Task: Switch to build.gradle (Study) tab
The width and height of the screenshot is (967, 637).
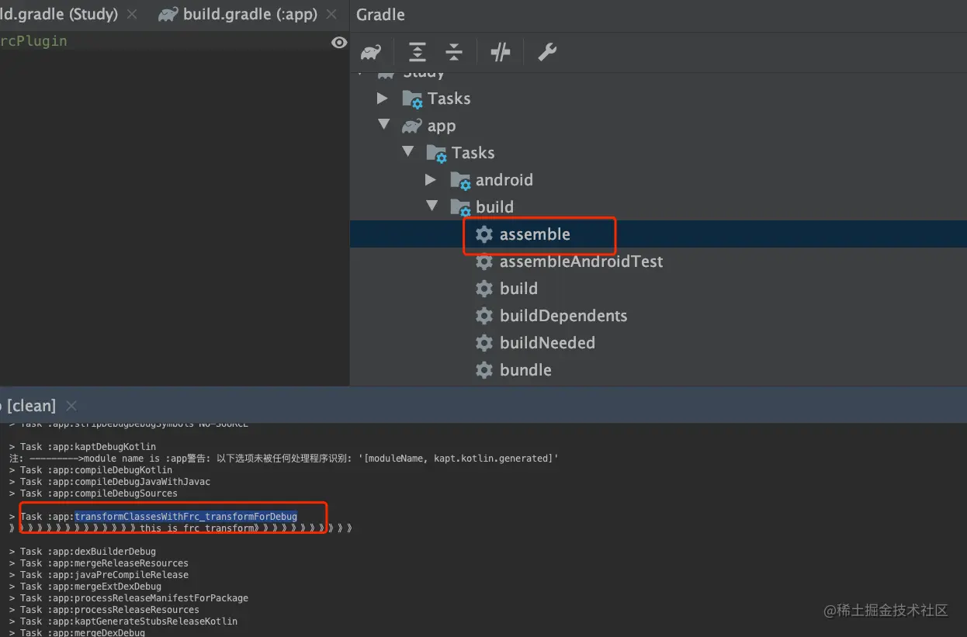Action: tap(59, 15)
